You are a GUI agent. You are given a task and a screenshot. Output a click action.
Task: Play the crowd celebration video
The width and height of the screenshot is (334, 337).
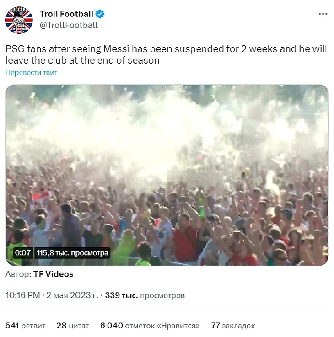(167, 175)
